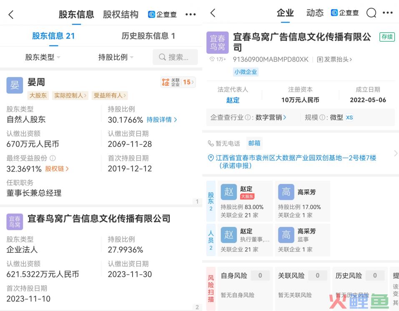The width and height of the screenshot is (399, 311).
Task: Tap the phone icon beside 暂无电话
Action: point(211,143)
